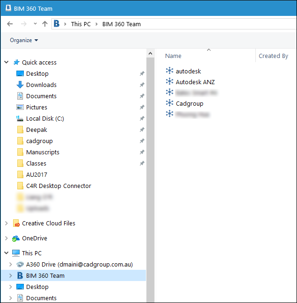Open the recent locations dropdown arrow
The height and width of the screenshot is (303, 297).
pos(35,24)
